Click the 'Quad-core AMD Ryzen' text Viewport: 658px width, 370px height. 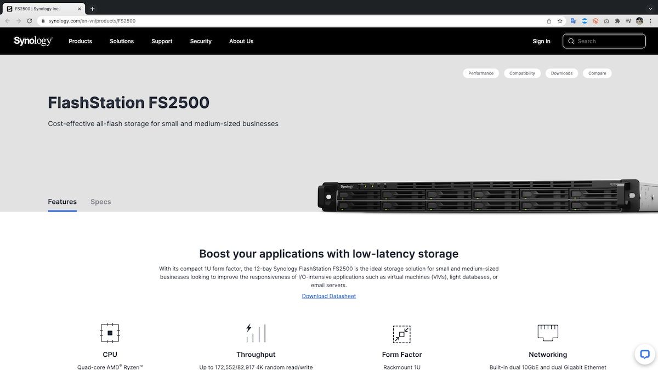(110, 367)
